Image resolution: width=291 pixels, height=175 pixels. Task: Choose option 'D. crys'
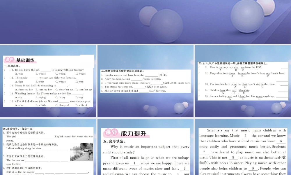point(79,97)
